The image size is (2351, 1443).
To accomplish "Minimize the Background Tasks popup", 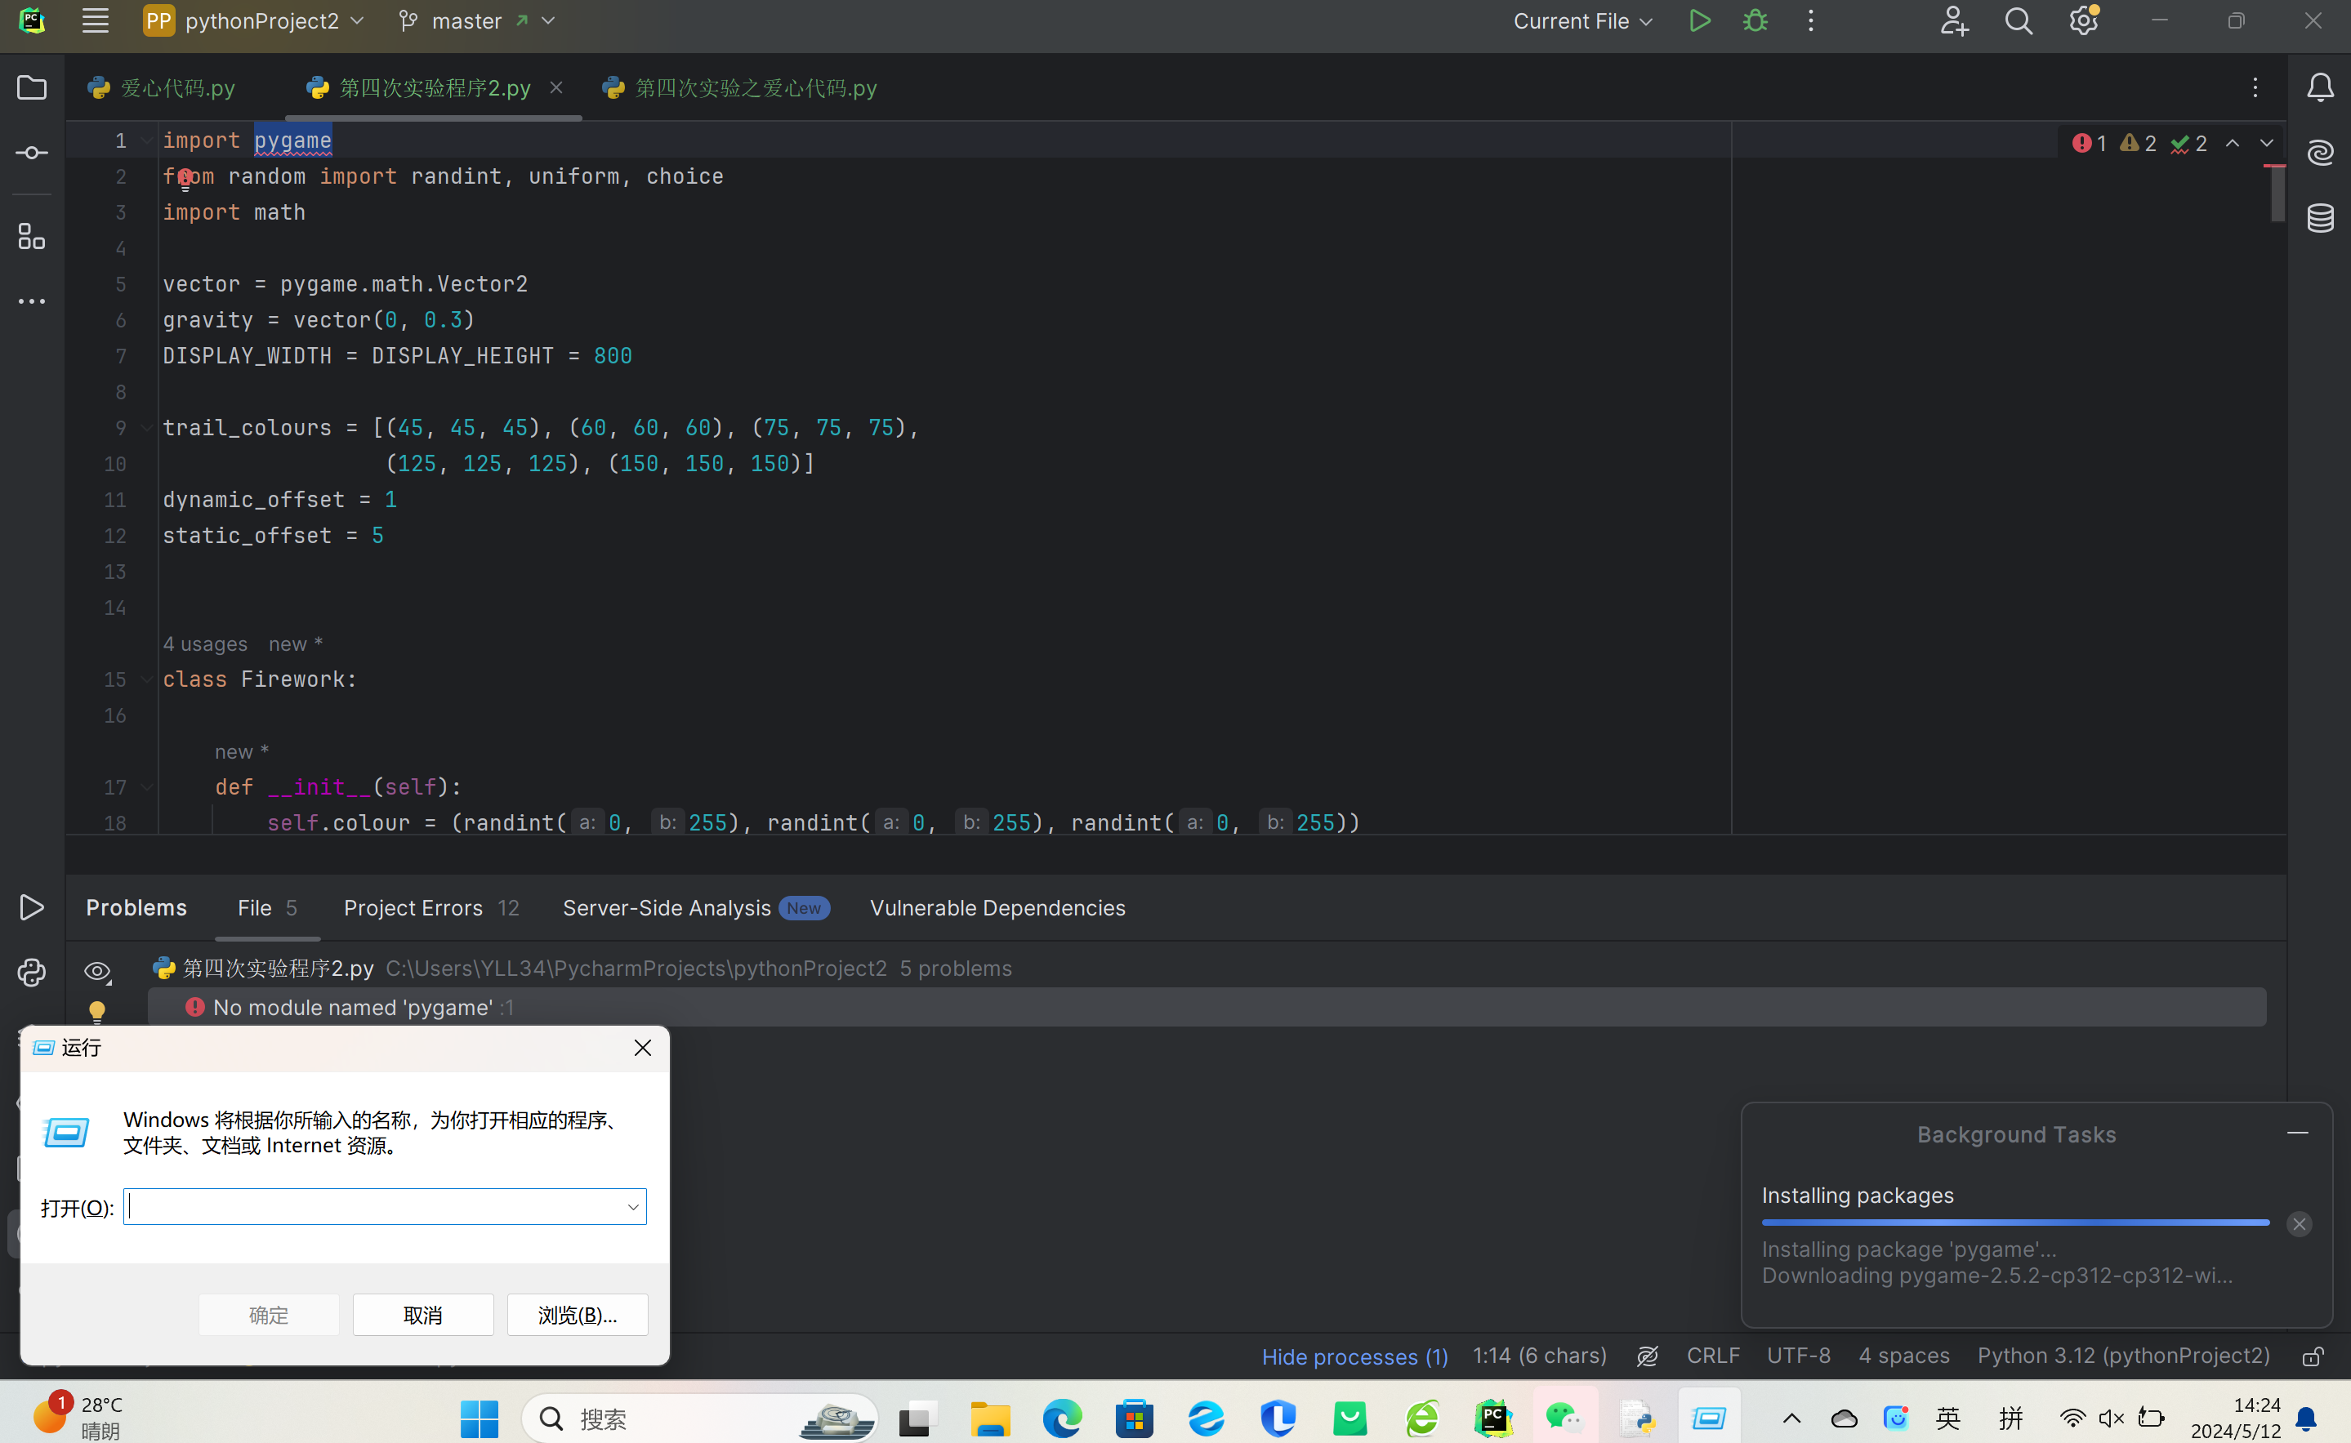I will pos(2298,1133).
